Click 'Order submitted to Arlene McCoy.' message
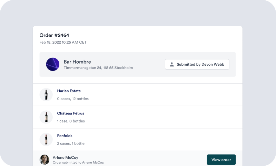 click(x=78, y=163)
